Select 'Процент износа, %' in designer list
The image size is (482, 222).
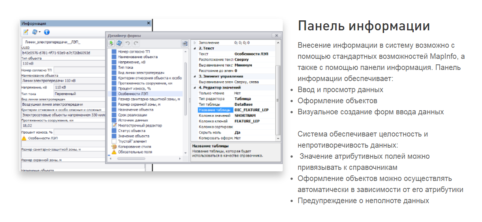(x=134, y=89)
